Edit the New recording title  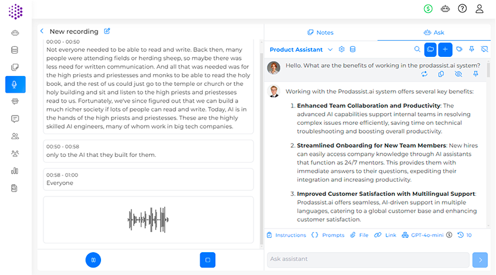tap(107, 31)
